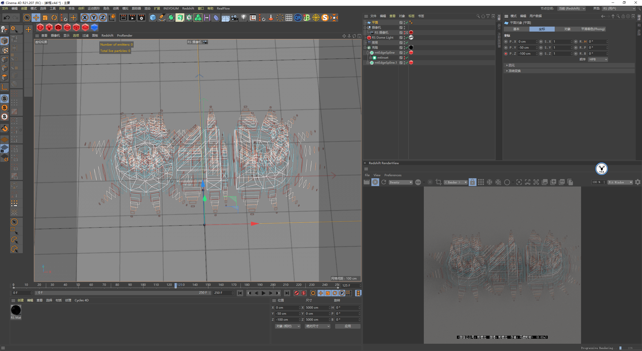Toggle the X axis lock
Screen dimensions: 642x351
[85, 18]
